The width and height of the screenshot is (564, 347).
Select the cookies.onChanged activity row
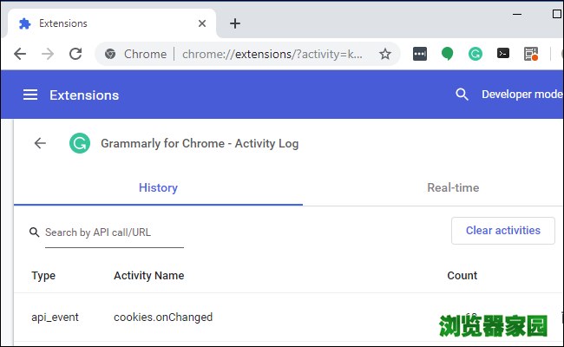pyautogui.click(x=163, y=318)
